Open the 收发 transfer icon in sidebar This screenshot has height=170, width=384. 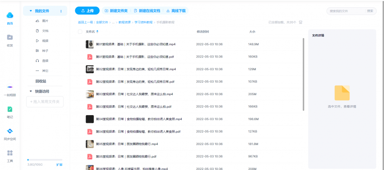coord(10,38)
